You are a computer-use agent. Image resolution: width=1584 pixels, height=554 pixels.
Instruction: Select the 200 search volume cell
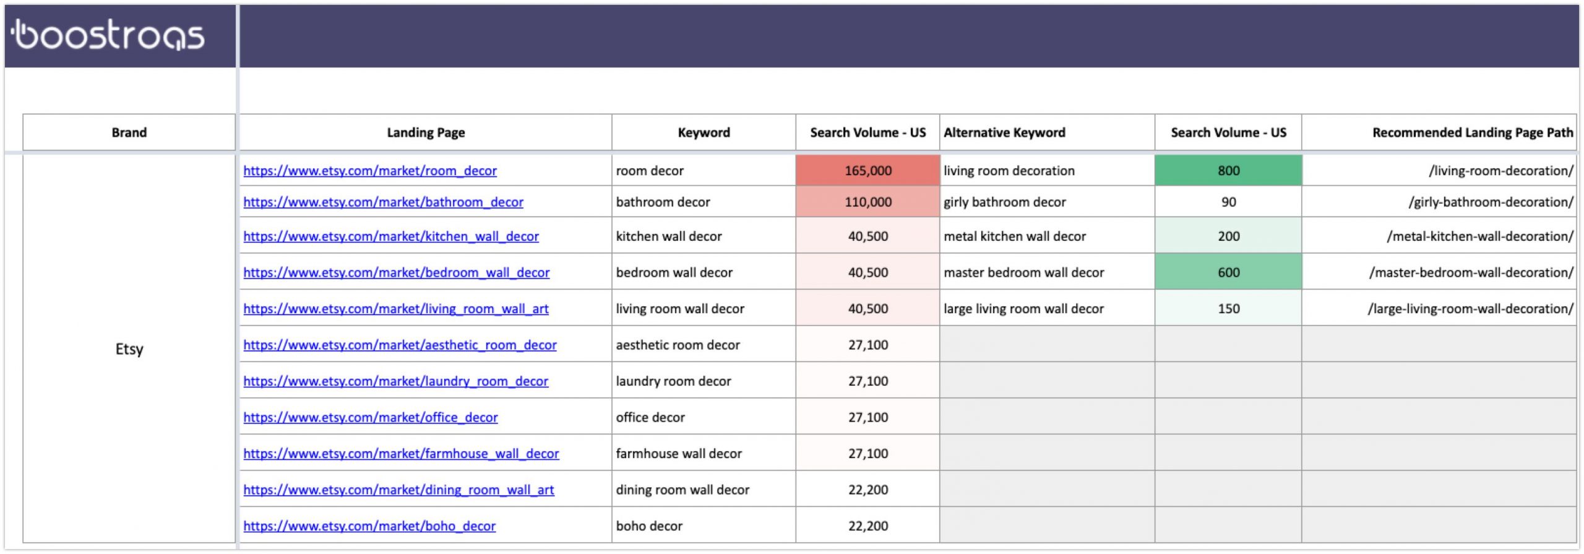pos(1228,236)
